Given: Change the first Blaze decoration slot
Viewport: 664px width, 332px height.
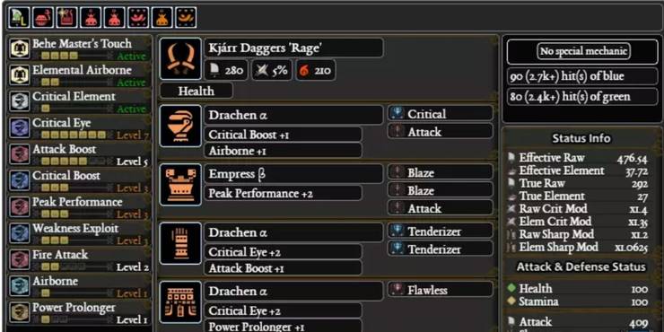Looking at the screenshot, I should pyautogui.click(x=441, y=172).
